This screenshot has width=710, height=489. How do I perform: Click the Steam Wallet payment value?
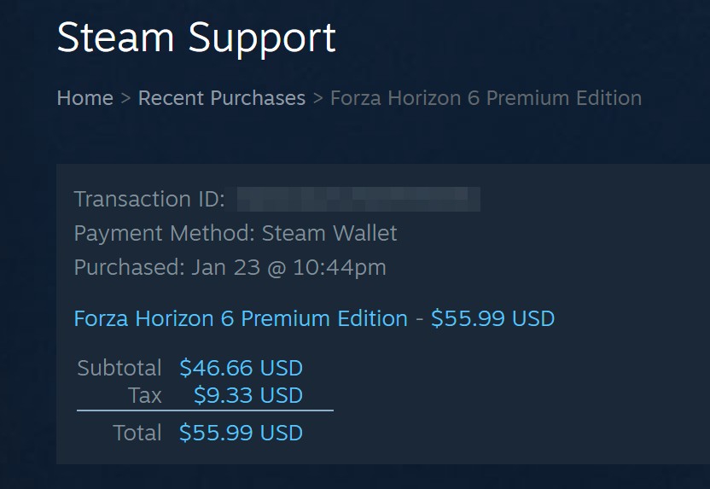coord(329,233)
